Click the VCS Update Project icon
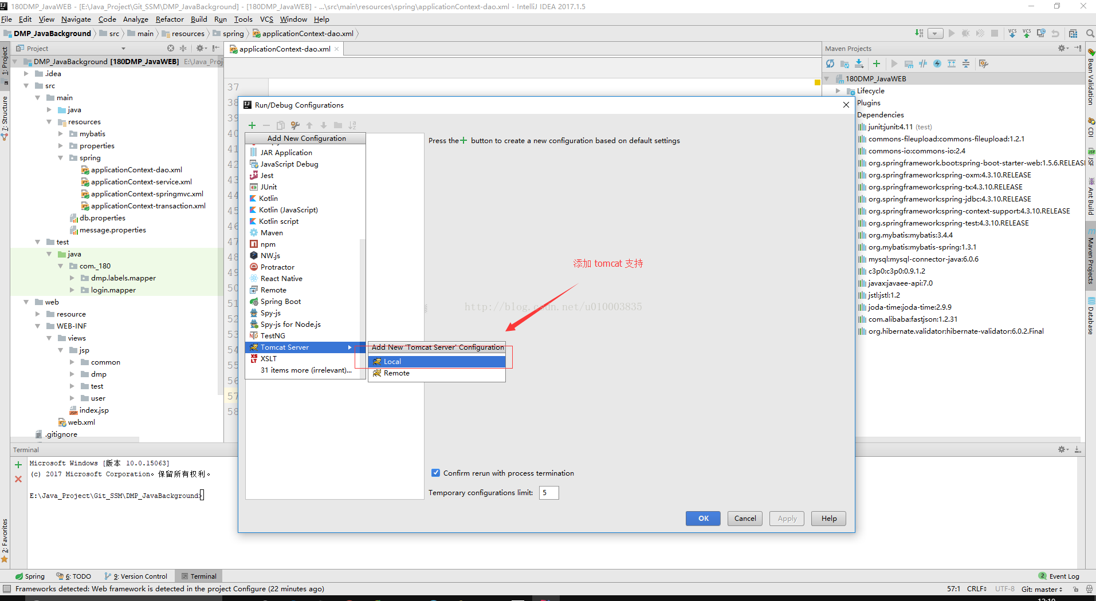Image resolution: width=1096 pixels, height=601 pixels. (1012, 33)
